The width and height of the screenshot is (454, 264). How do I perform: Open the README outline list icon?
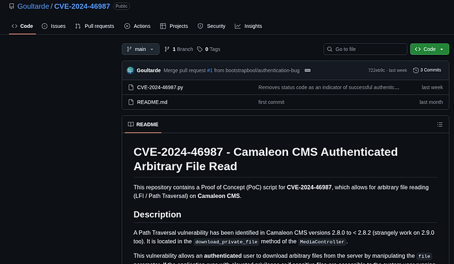click(440, 124)
